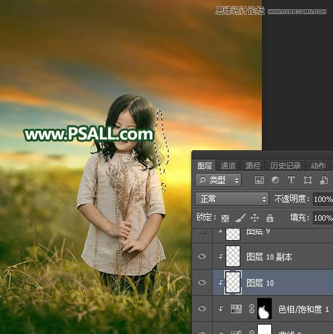Open the 正常 blend mode dropdown
333x334 pixels.
click(x=232, y=199)
